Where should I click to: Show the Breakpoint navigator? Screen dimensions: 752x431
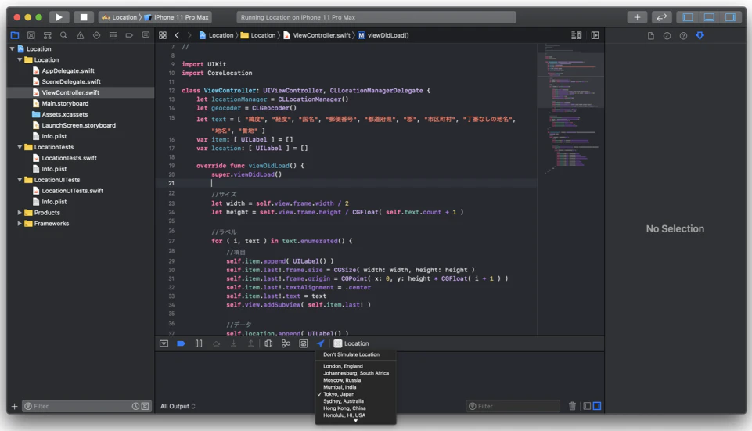pyautogui.click(x=129, y=35)
